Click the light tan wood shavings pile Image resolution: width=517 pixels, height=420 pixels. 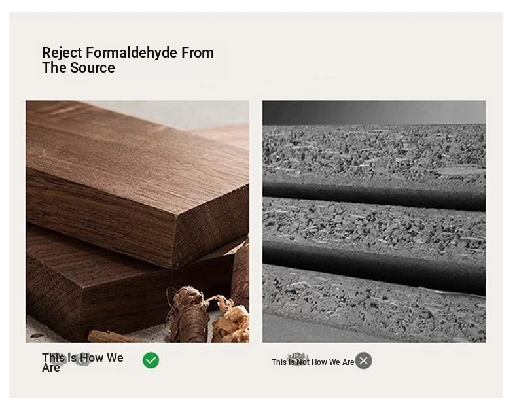click(x=231, y=324)
